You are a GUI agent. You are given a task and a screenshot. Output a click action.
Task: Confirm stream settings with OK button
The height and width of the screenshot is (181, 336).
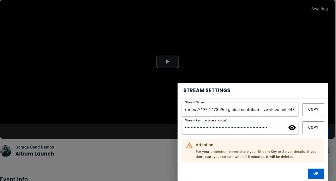point(316,174)
